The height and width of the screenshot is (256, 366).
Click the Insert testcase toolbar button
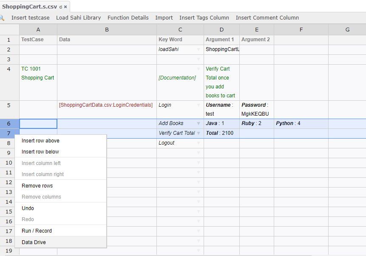(30, 18)
